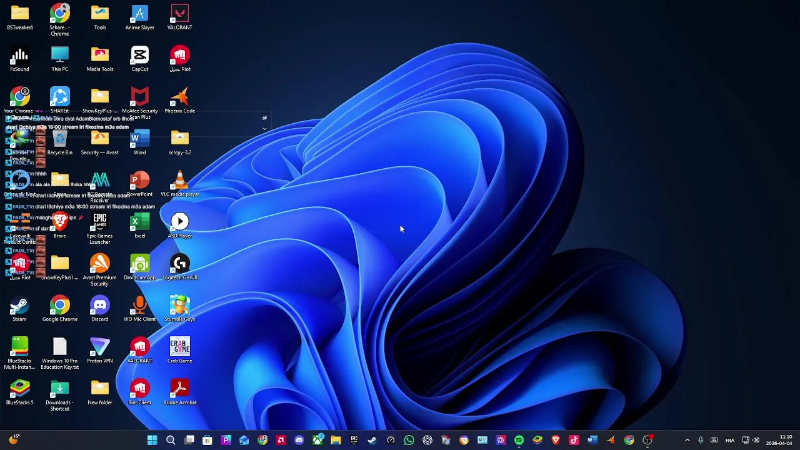Select the Security — Avast folder

(x=100, y=143)
